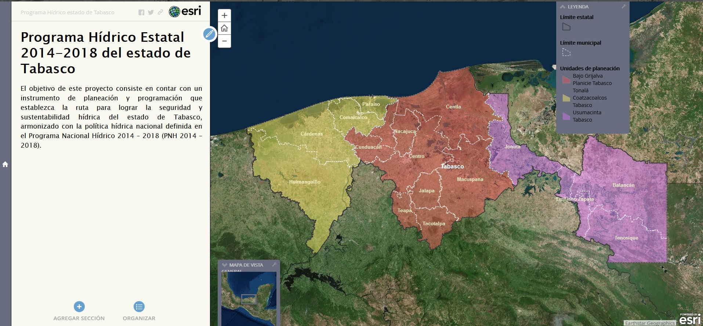
Task: Copy the share link icon
Action: point(160,12)
